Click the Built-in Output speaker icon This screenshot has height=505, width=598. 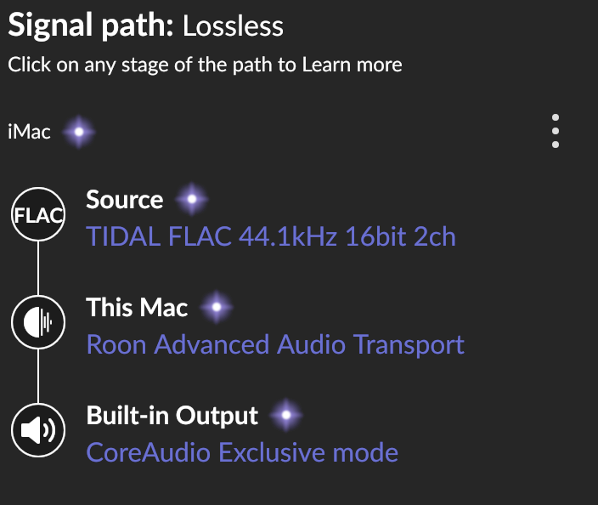(38, 431)
